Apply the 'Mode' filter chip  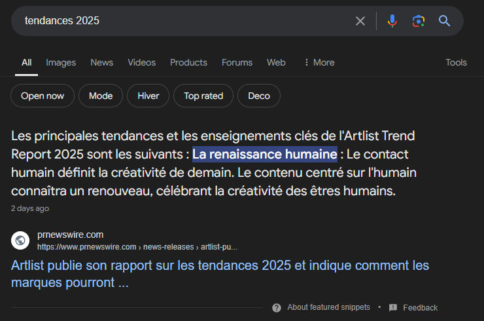click(x=101, y=96)
